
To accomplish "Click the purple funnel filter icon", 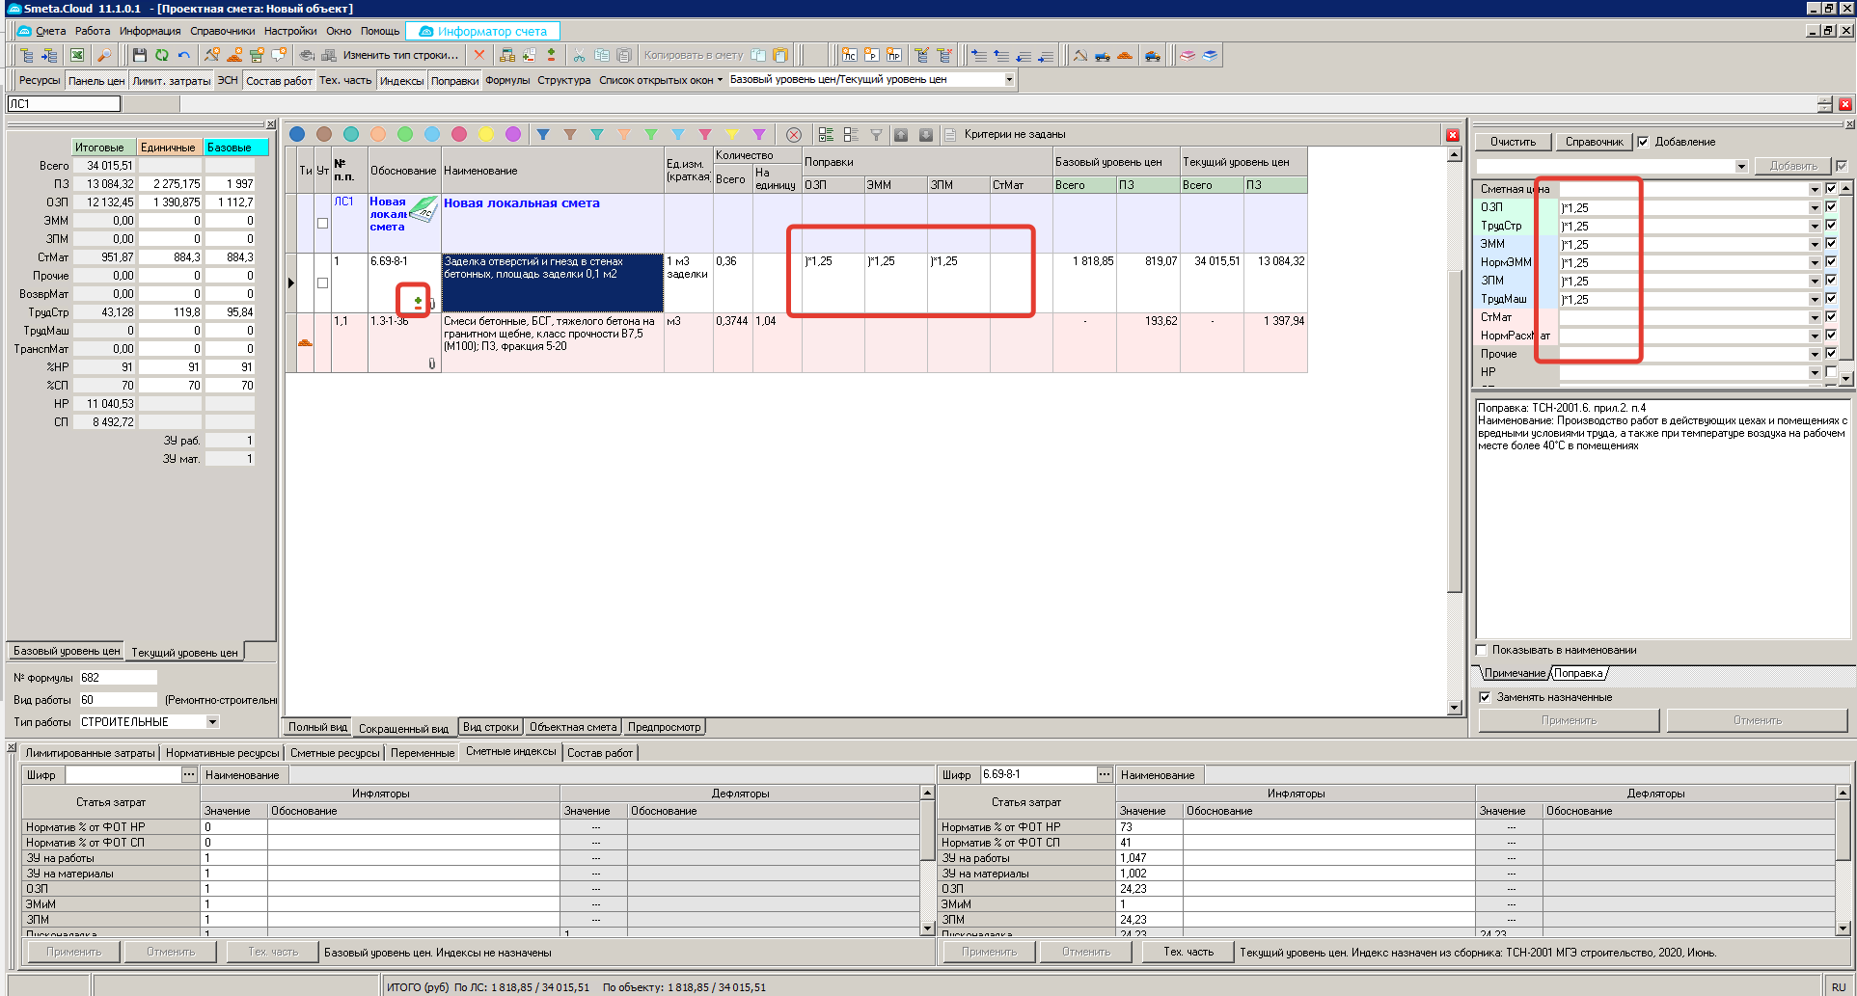I will (759, 134).
